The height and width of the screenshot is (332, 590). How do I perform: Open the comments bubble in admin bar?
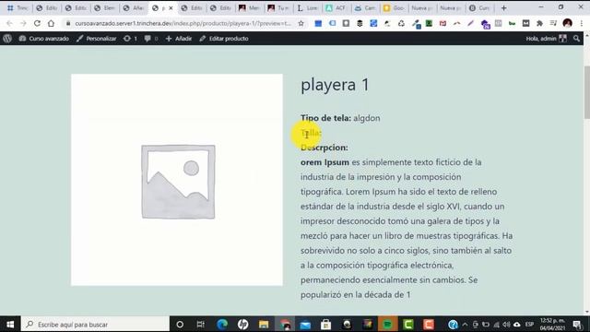(x=151, y=39)
